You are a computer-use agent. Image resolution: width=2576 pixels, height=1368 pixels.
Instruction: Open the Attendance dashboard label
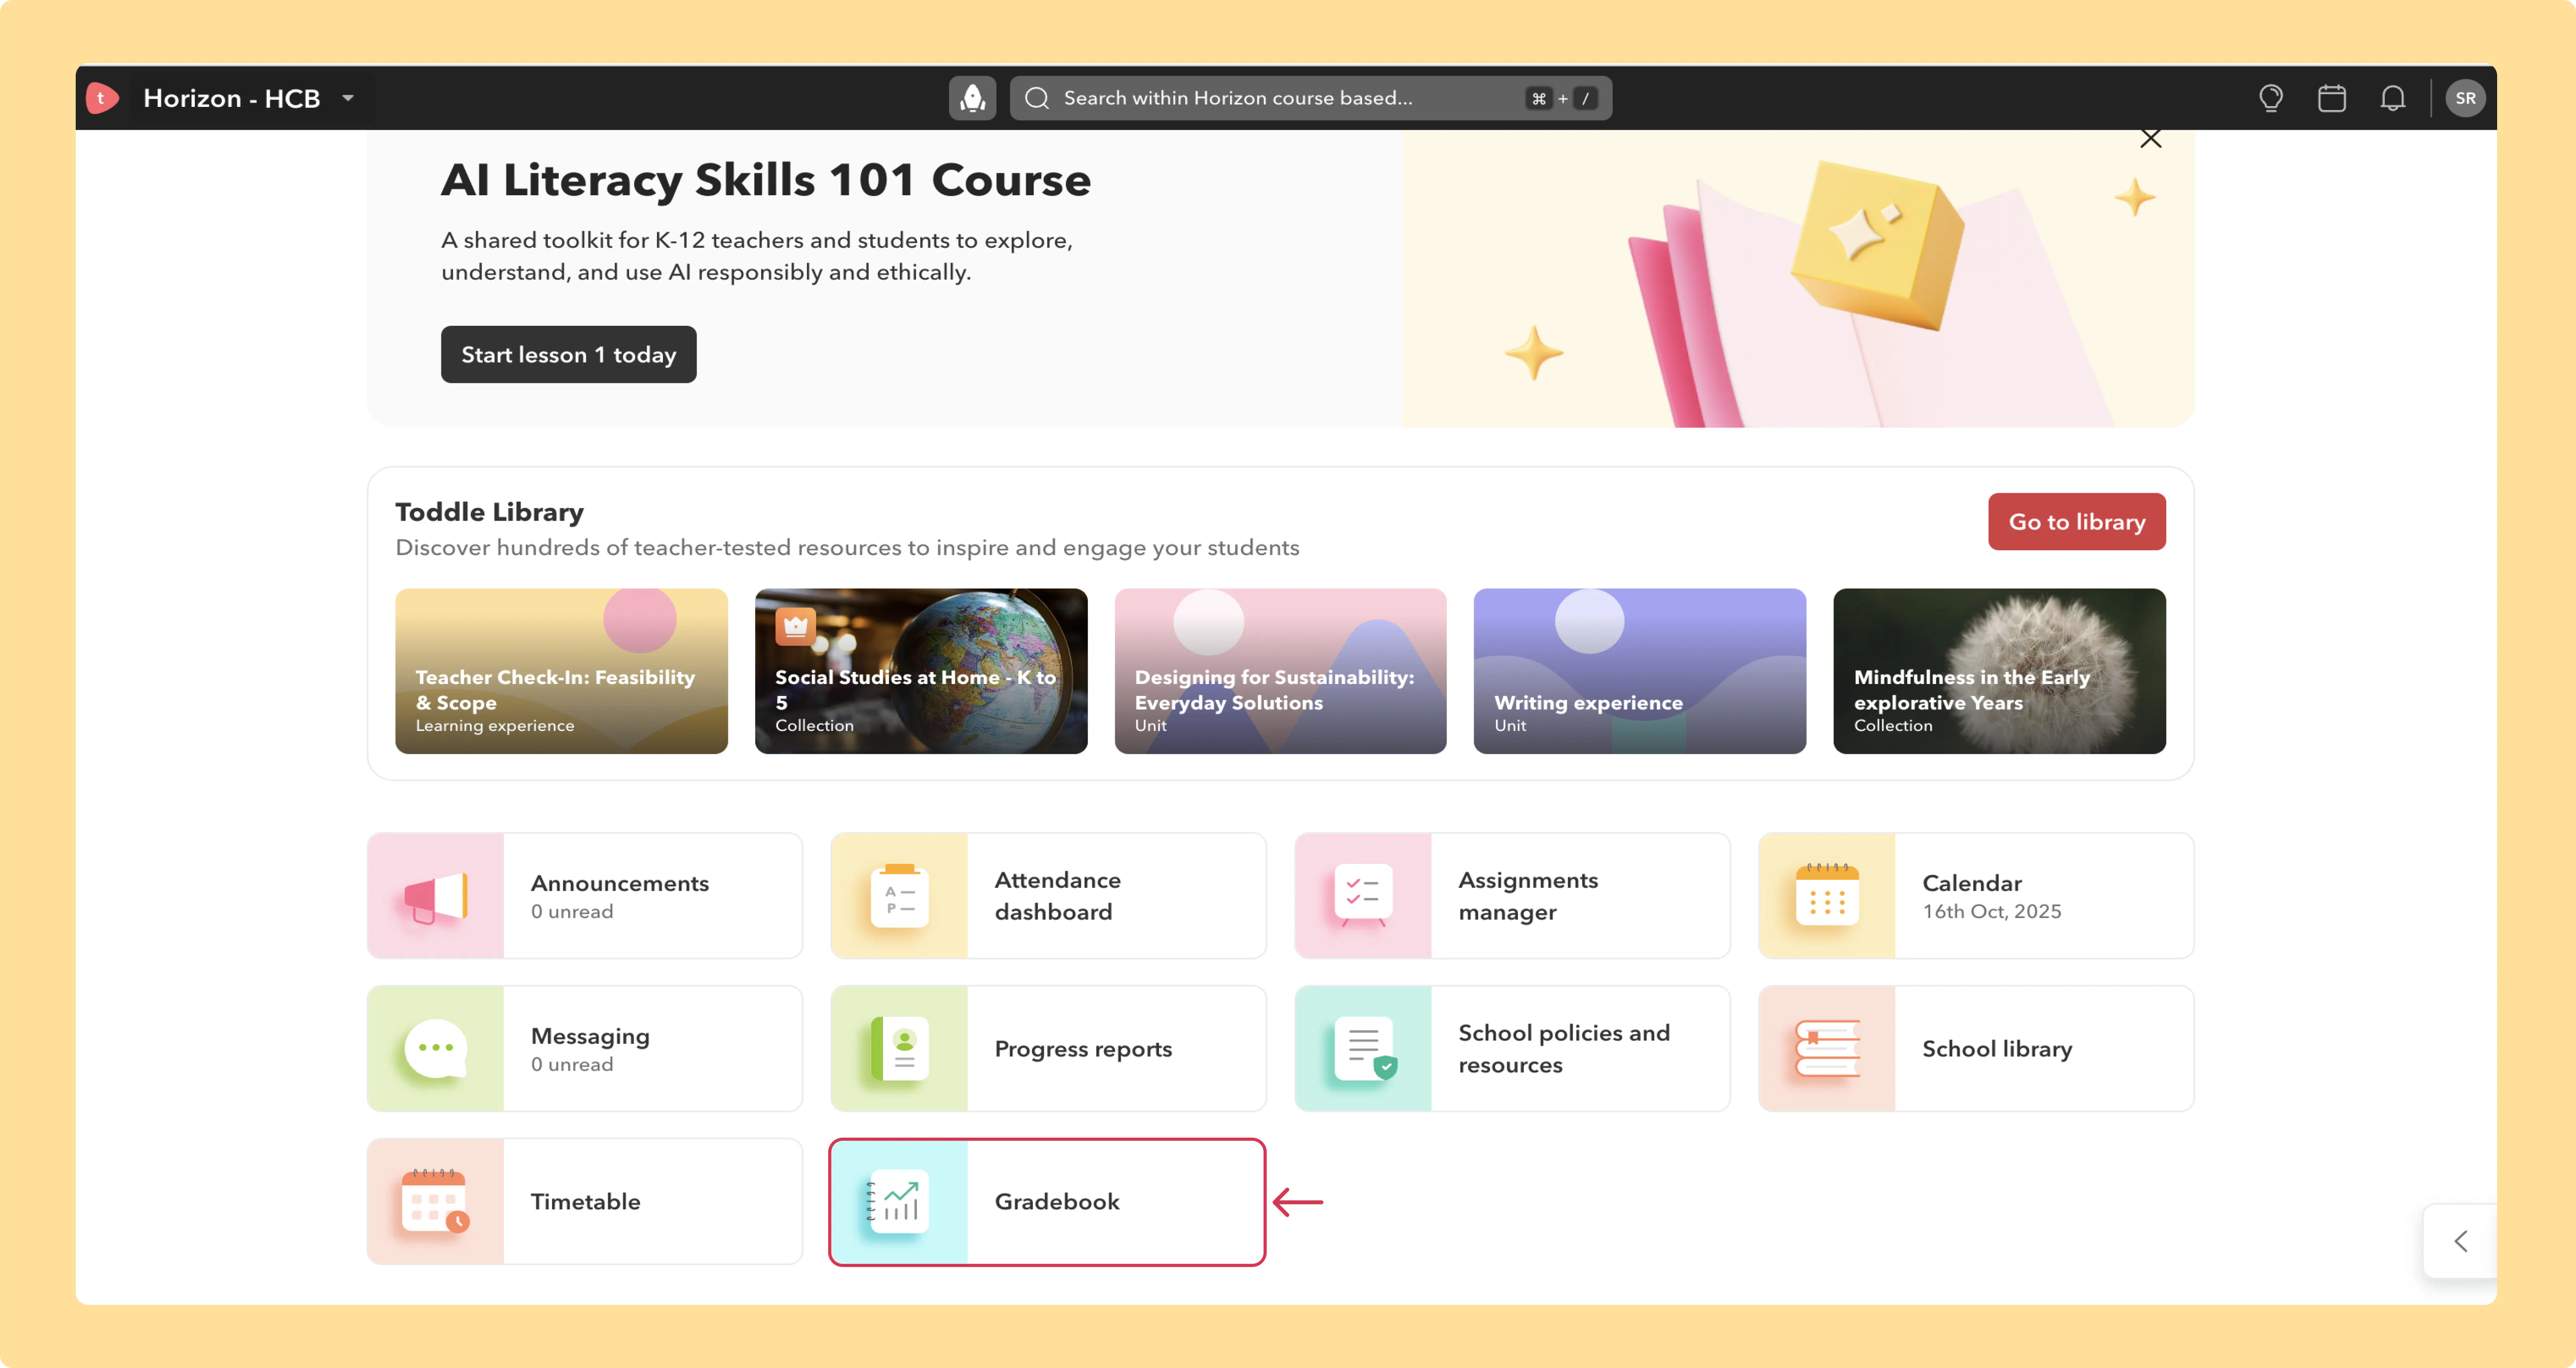tap(1058, 896)
